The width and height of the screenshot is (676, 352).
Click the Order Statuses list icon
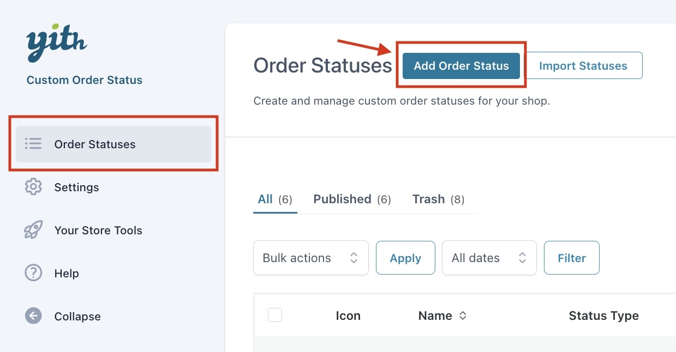point(33,144)
